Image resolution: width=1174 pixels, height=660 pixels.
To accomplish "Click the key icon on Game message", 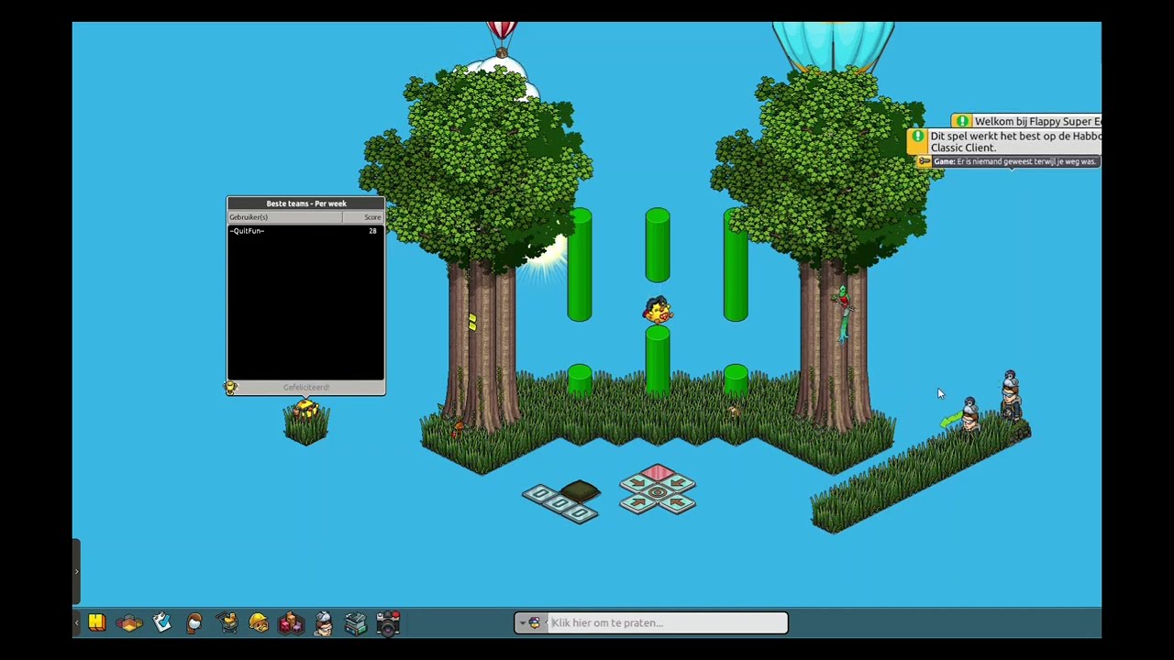I will tap(925, 161).
